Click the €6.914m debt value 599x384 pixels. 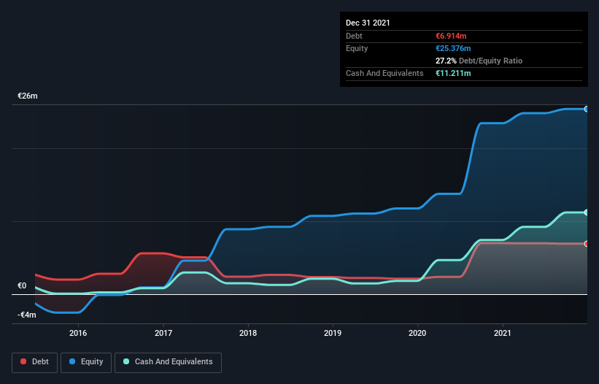[x=451, y=36]
